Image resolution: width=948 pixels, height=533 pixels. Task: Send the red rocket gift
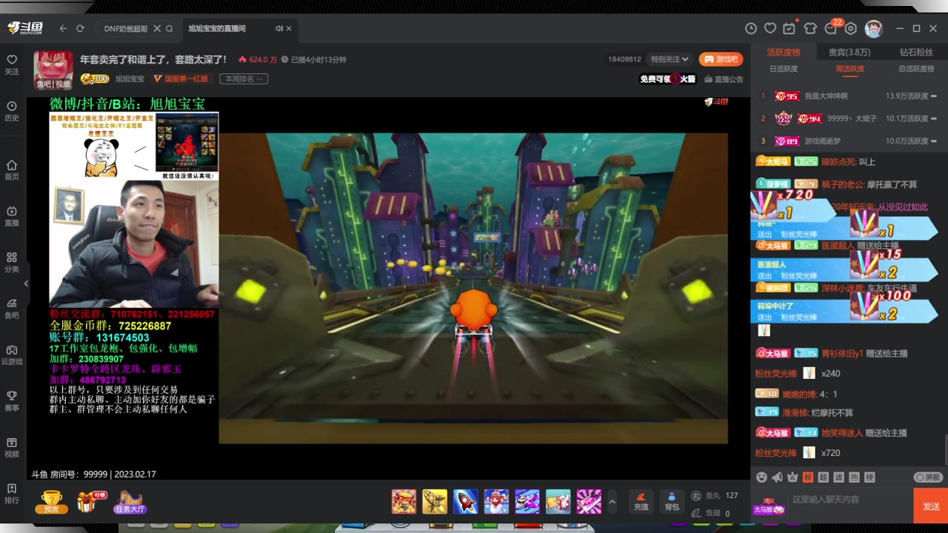[x=466, y=501]
